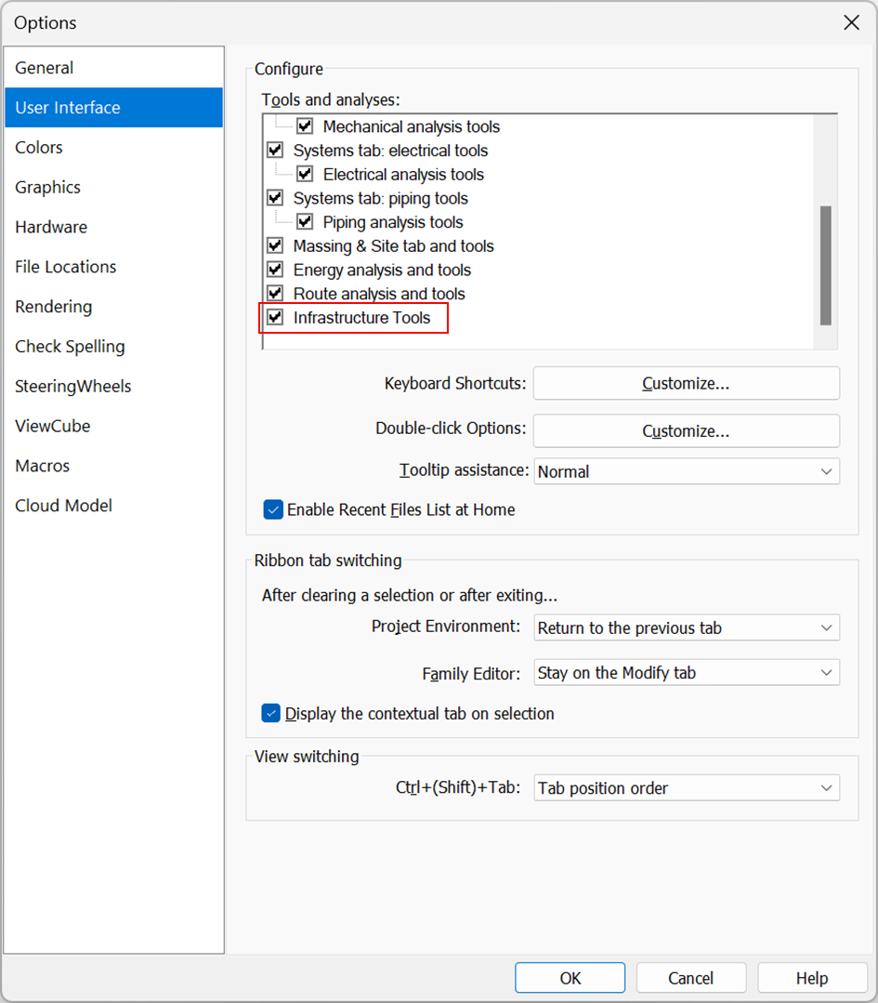Viewport: 878px width, 1003px height.
Task: Toggle off Massing & Site tab and tools
Action: [x=274, y=245]
